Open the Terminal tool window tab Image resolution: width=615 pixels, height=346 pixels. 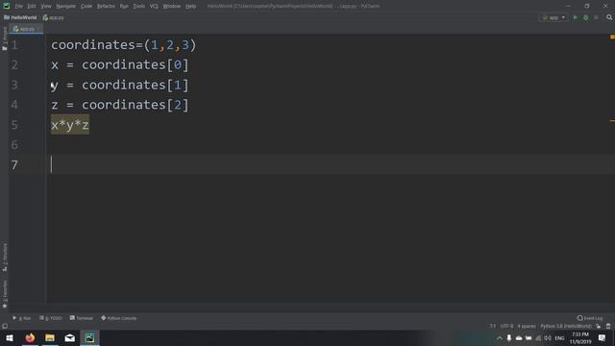coord(81,318)
